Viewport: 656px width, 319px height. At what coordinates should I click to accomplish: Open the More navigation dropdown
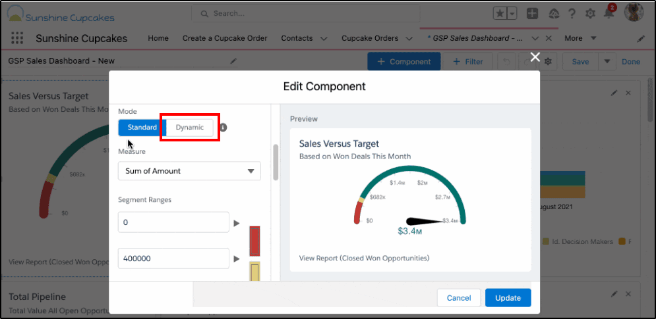coord(580,38)
